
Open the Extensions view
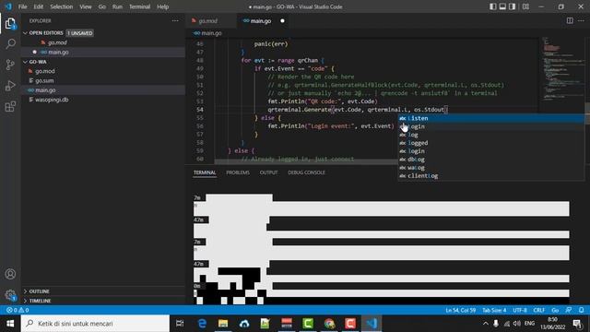[x=10, y=107]
